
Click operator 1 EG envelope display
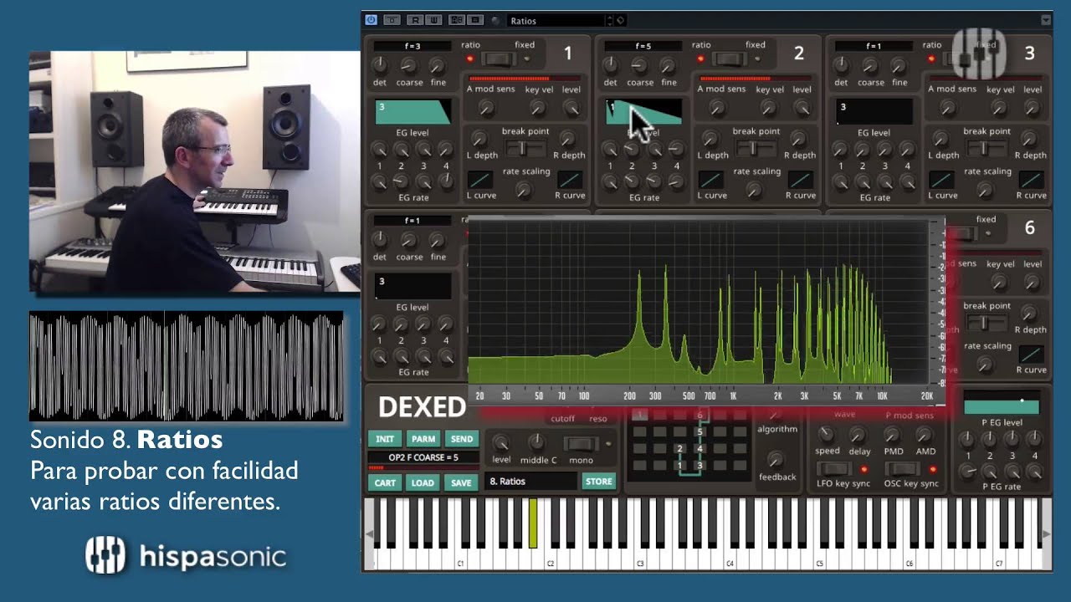click(x=413, y=111)
